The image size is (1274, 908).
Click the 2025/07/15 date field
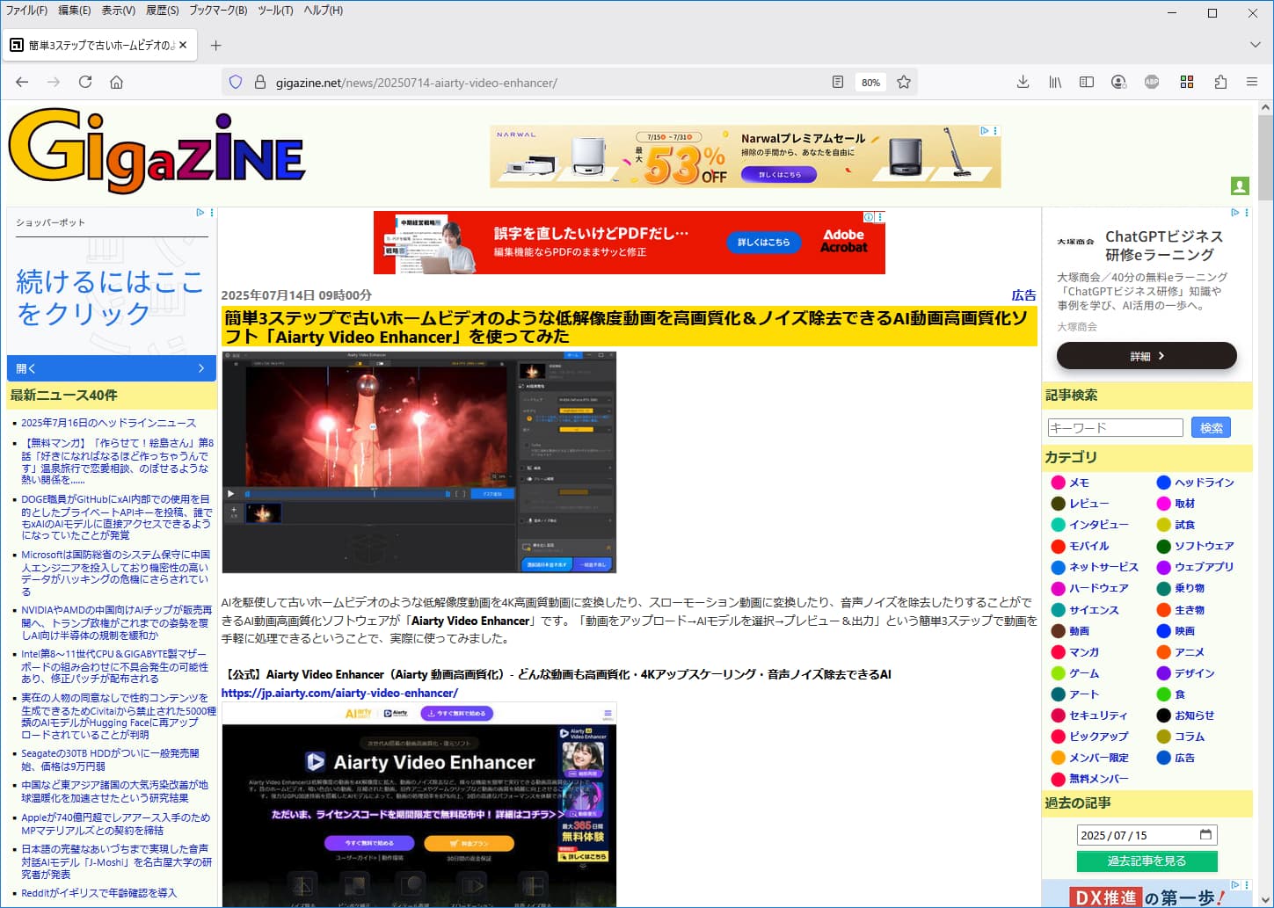[1147, 834]
